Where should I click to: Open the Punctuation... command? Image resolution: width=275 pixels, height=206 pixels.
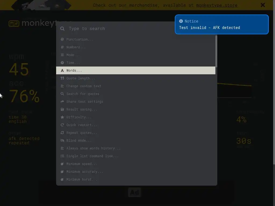[136, 39]
